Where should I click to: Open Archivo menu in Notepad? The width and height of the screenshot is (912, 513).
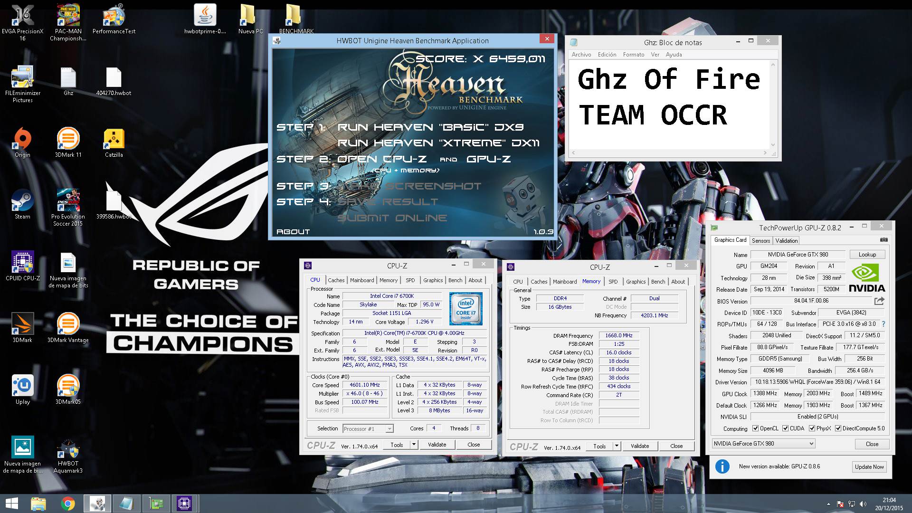click(x=581, y=55)
